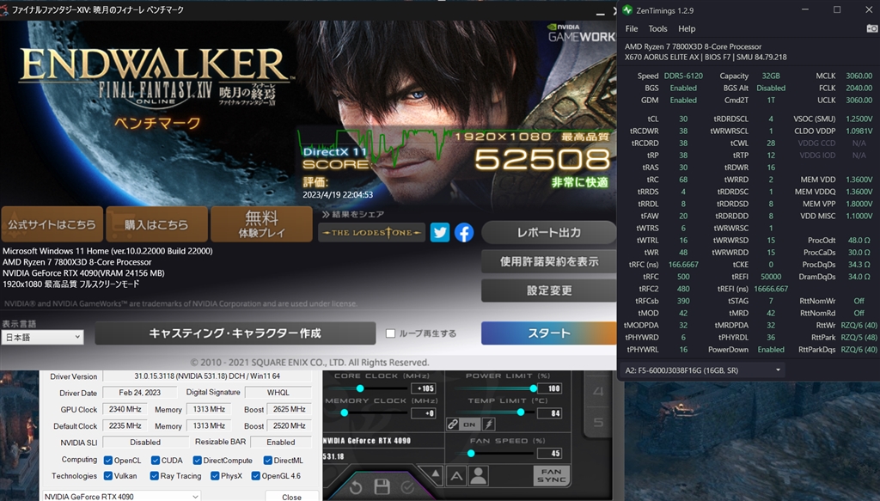Click the tRFC (ns) value 166.6667

click(683, 264)
